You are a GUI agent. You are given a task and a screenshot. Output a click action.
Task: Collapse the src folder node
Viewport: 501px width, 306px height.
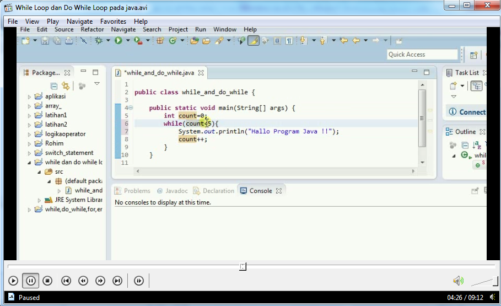click(x=39, y=172)
